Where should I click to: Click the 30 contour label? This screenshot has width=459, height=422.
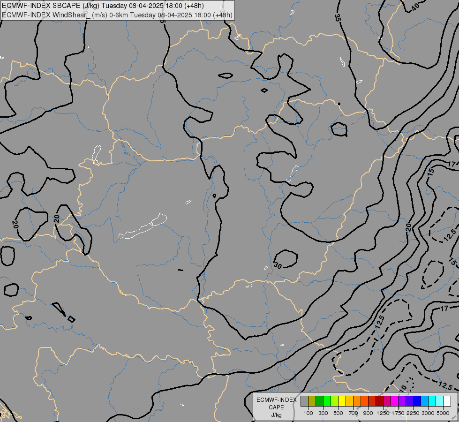tap(278, 265)
